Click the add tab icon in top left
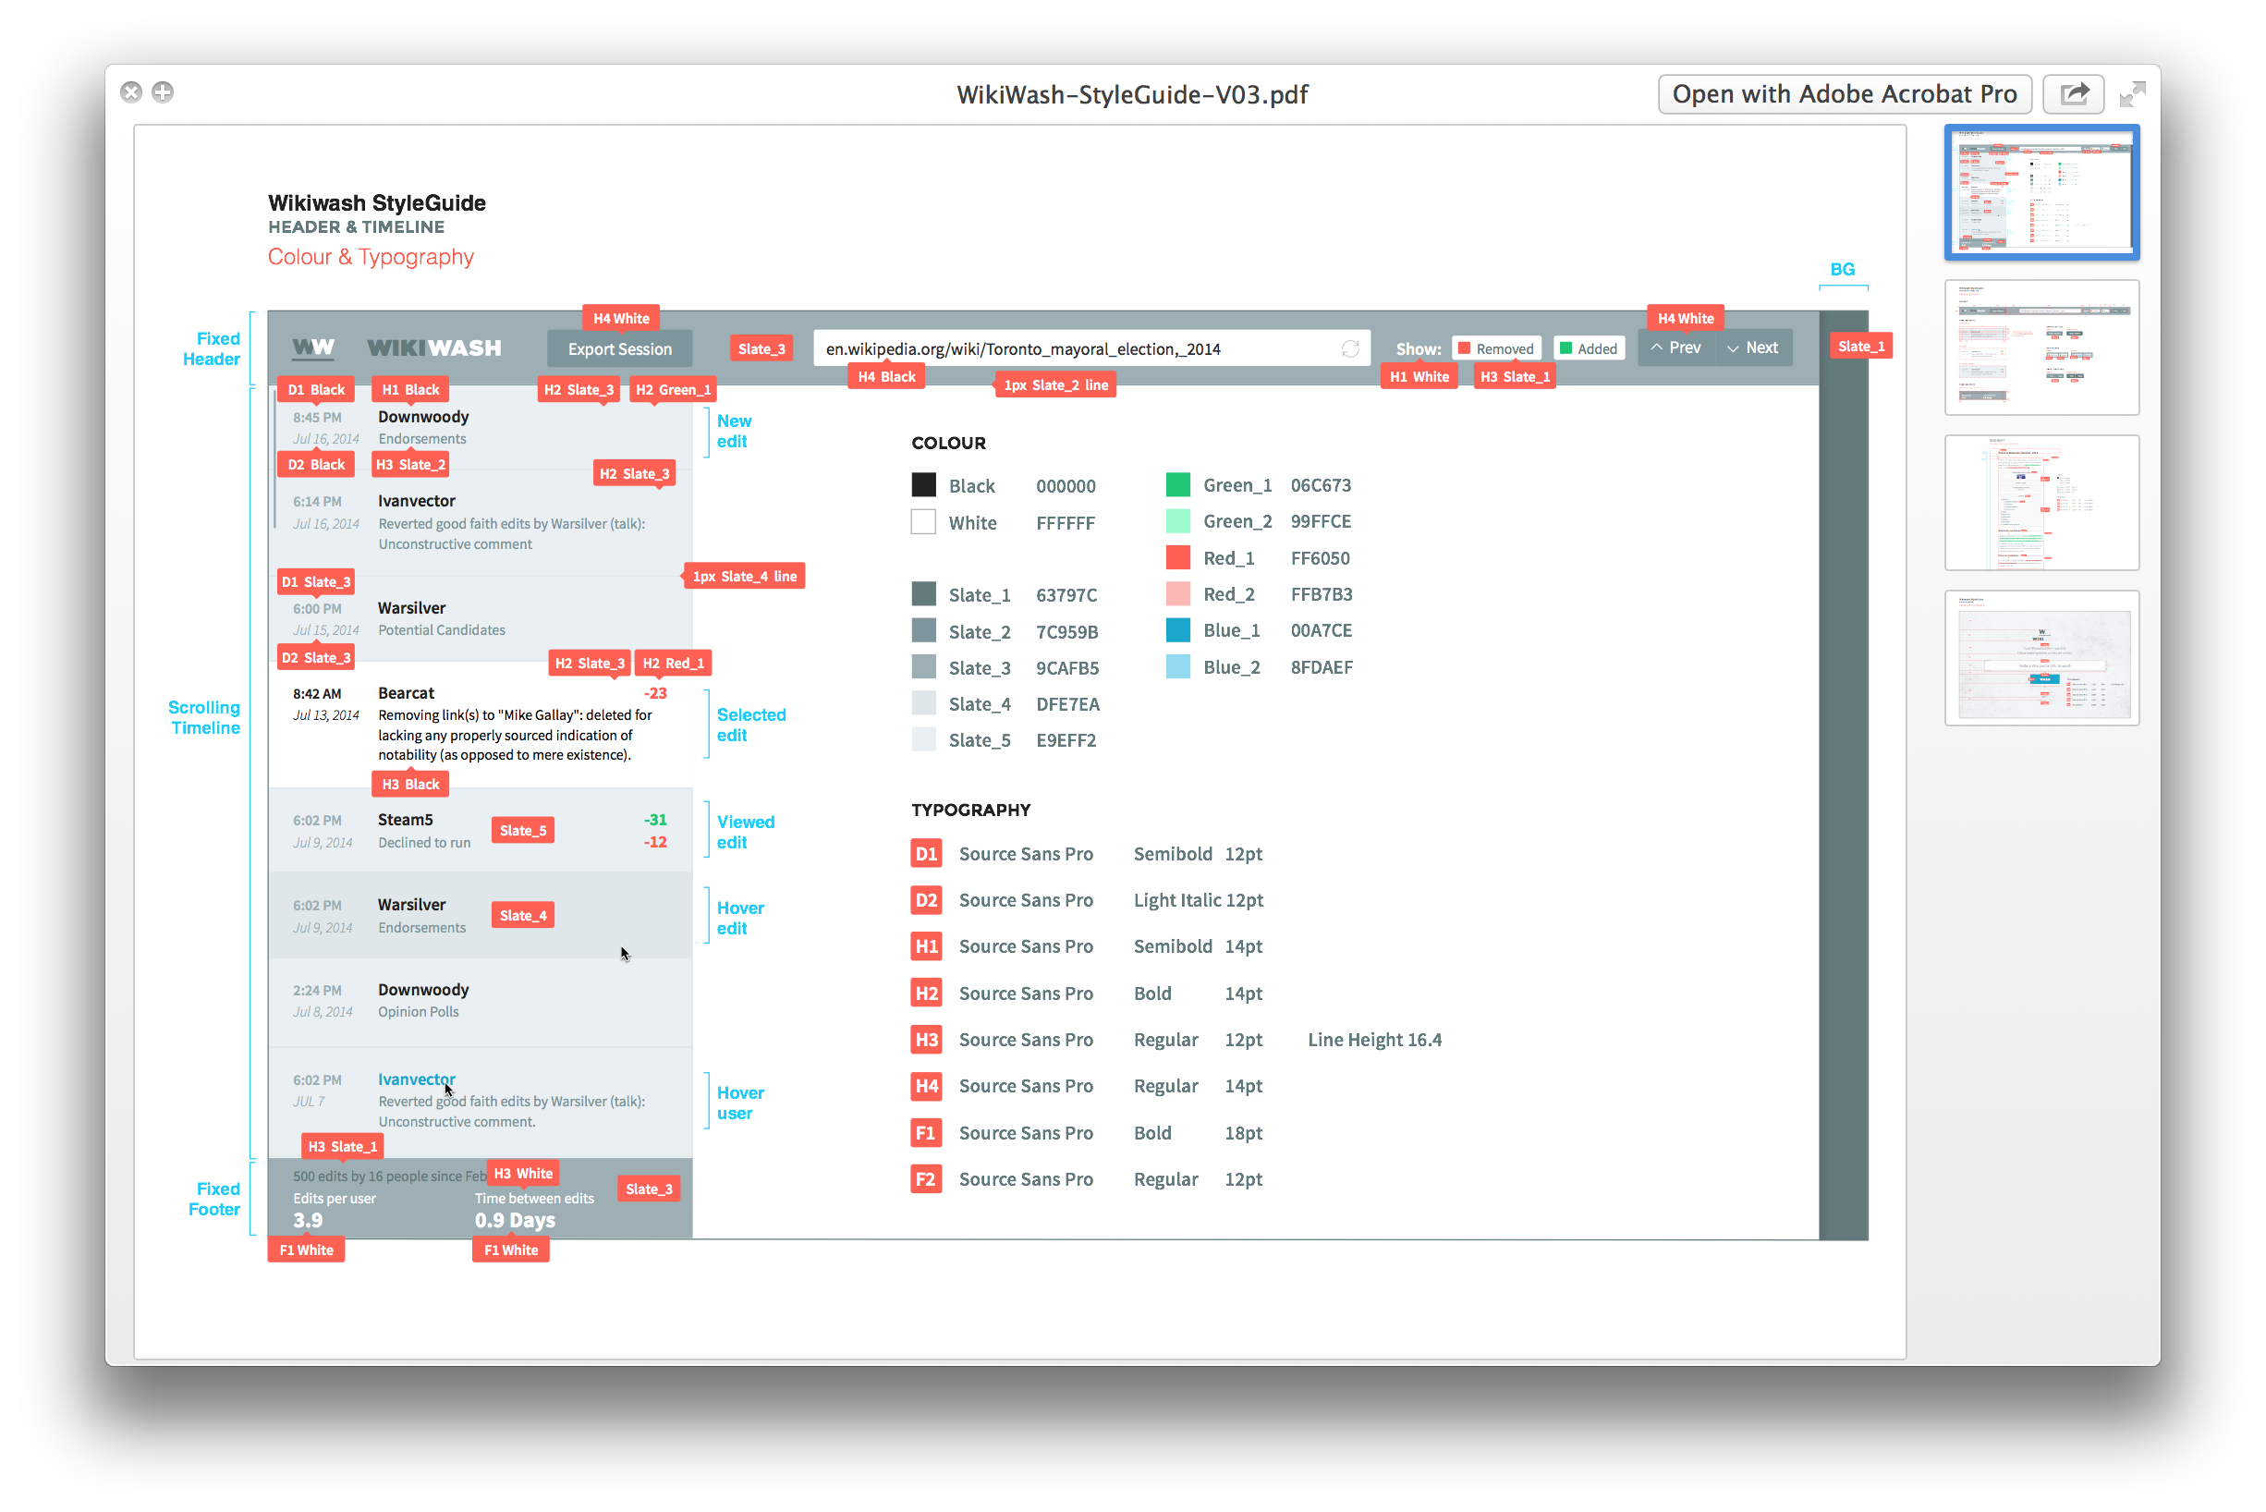 tap(165, 91)
